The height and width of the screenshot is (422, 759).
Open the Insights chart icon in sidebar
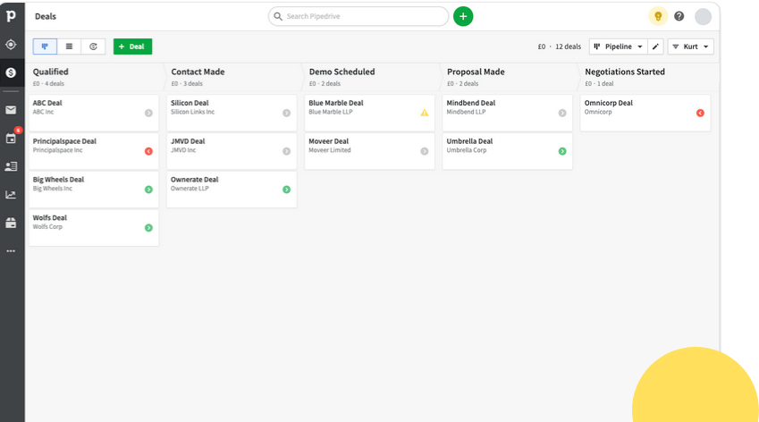[x=11, y=195]
